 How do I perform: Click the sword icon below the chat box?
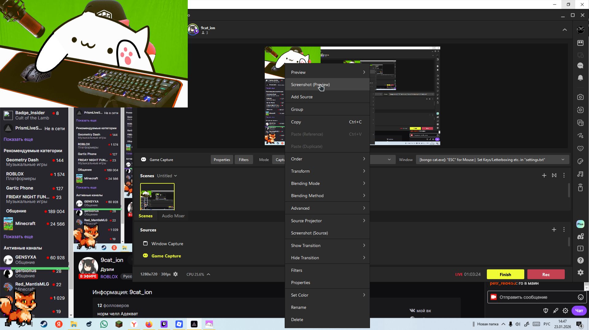tap(555, 311)
